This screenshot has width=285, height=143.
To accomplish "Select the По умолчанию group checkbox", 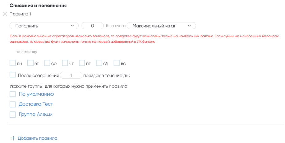I will (13, 94).
